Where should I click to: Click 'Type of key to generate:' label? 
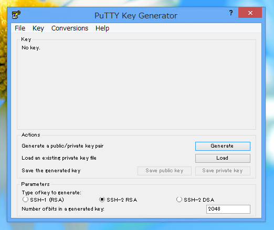pos(51,193)
